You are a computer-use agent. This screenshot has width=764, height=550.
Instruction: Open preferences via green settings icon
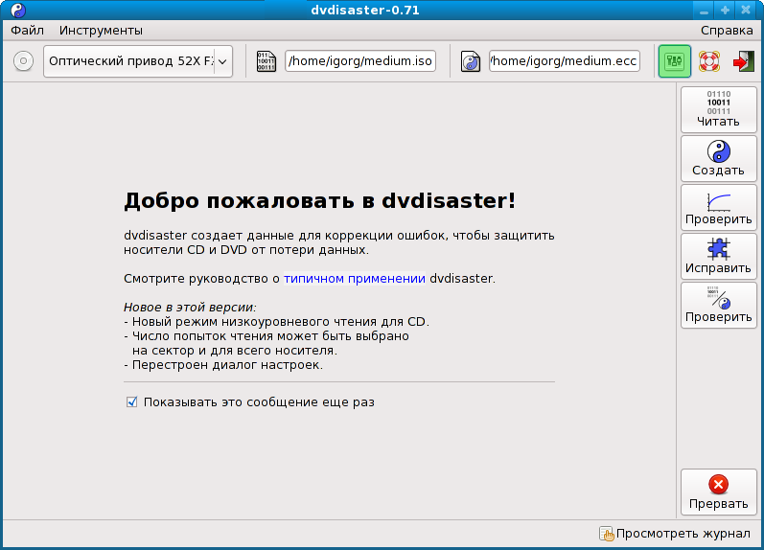click(x=674, y=61)
